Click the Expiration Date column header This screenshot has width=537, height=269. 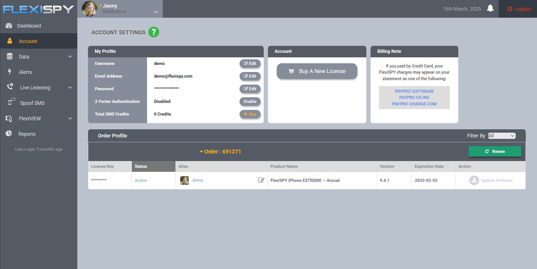[x=434, y=166]
